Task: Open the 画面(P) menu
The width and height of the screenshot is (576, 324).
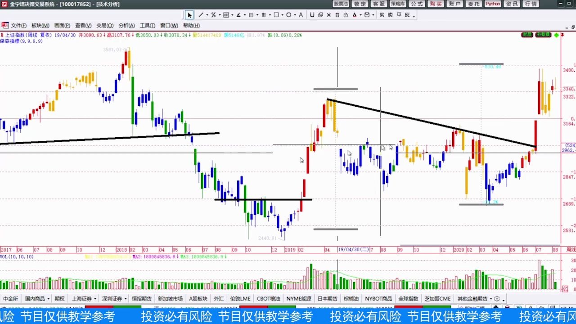Action: point(62,26)
